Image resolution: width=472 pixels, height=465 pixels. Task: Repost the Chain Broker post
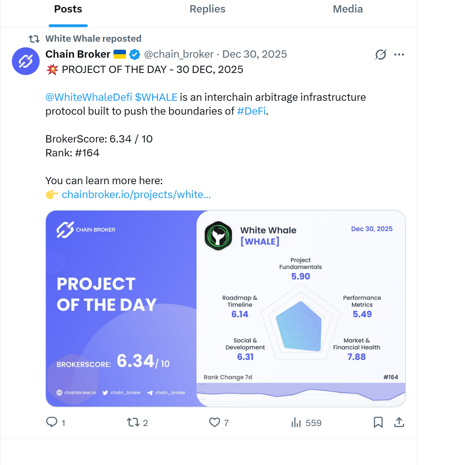coord(133,423)
